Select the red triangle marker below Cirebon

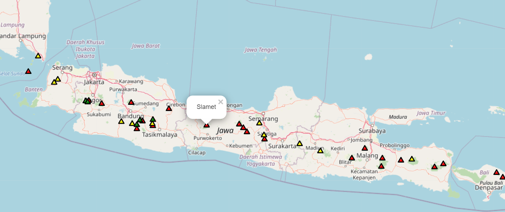click(169, 108)
